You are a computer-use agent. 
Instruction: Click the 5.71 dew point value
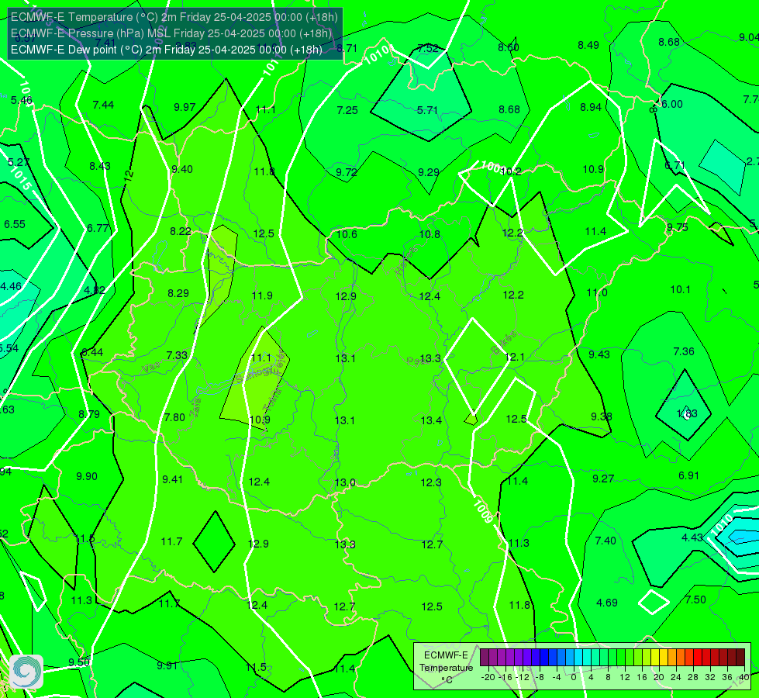pyautogui.click(x=427, y=110)
